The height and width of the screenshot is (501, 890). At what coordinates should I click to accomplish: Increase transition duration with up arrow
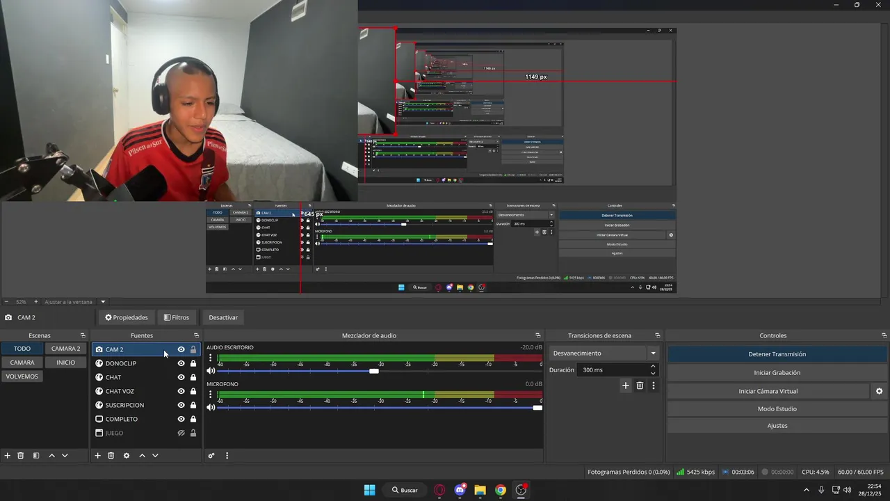click(653, 366)
